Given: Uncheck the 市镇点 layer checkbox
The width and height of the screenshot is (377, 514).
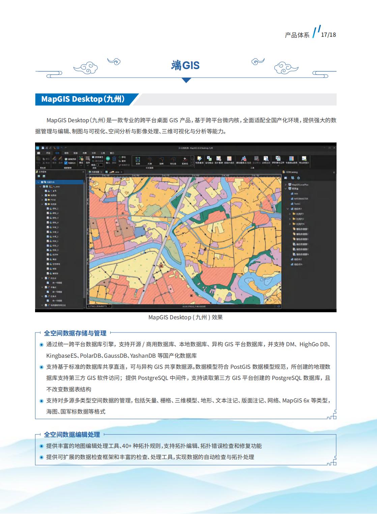Looking at the screenshot, I should click(46, 287).
